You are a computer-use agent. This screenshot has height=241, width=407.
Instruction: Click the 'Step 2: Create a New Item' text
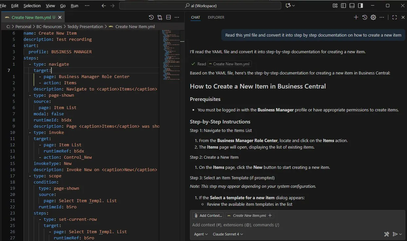[214, 157]
